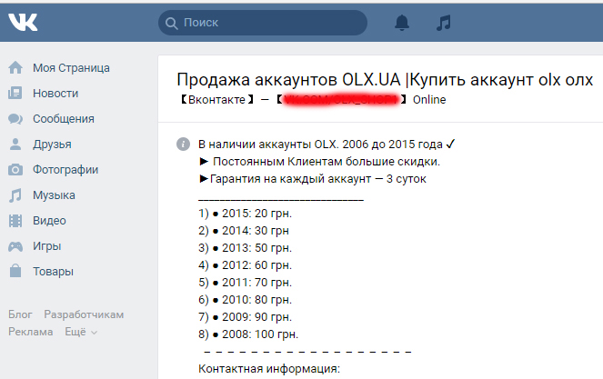Go to Новости feed
The height and width of the screenshot is (379, 603).
(55, 94)
